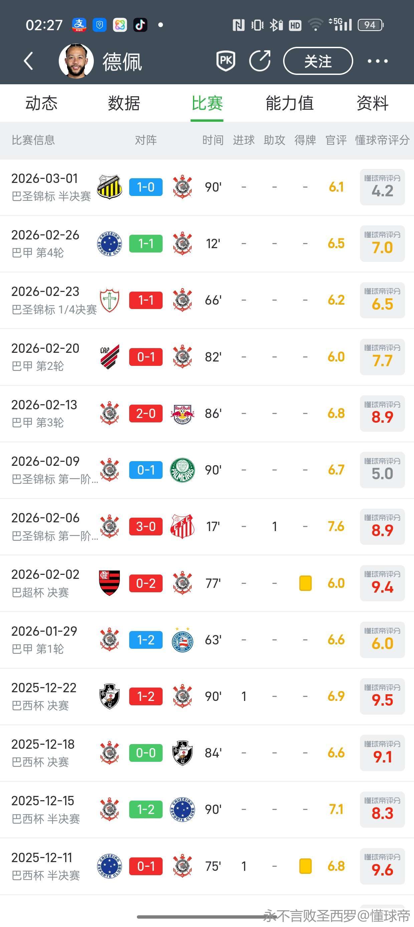The height and width of the screenshot is (927, 414).
Task: Tap the 关注 follow button
Action: coord(318,61)
